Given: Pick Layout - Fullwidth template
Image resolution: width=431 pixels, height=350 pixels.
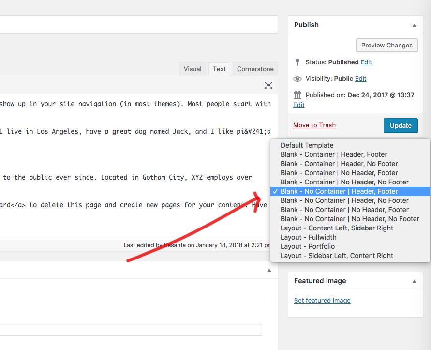Looking at the screenshot, I should (308, 237).
